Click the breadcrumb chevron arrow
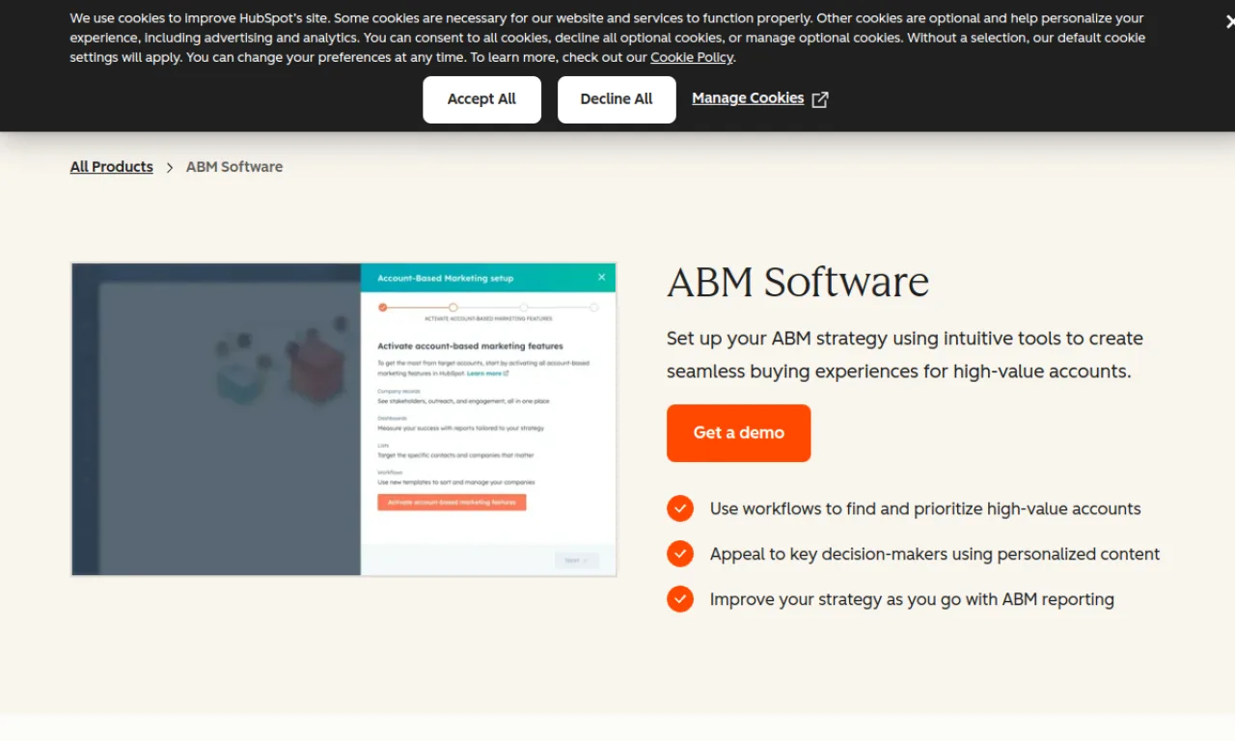 pyautogui.click(x=170, y=167)
